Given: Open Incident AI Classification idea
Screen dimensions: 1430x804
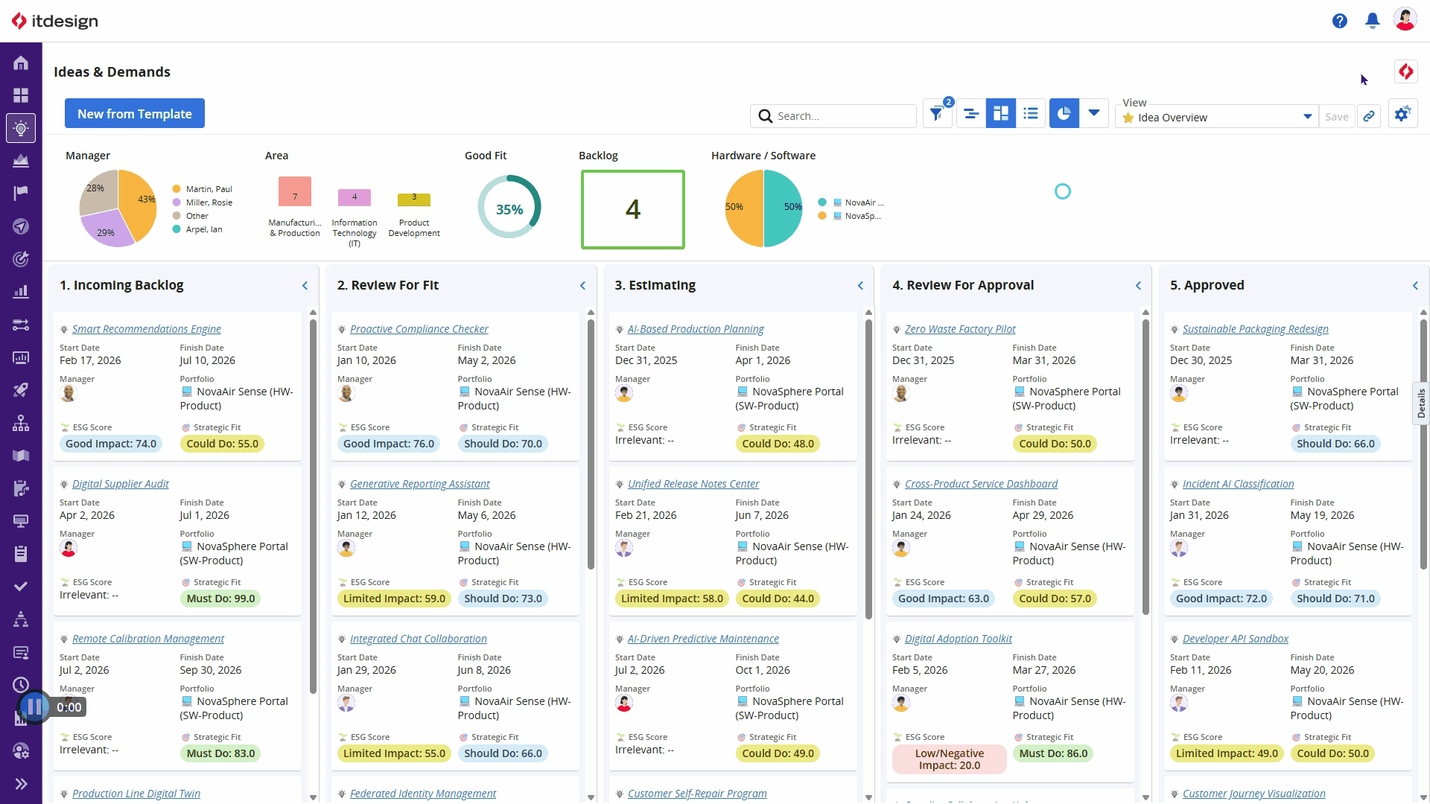Looking at the screenshot, I should pyautogui.click(x=1239, y=484).
